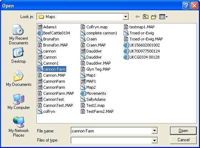
Task: Click in the File name text field
Action: (x=111, y=131)
